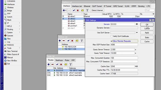Switch to the Interface List tab
The image size is (161, 90).
pos(77,6)
